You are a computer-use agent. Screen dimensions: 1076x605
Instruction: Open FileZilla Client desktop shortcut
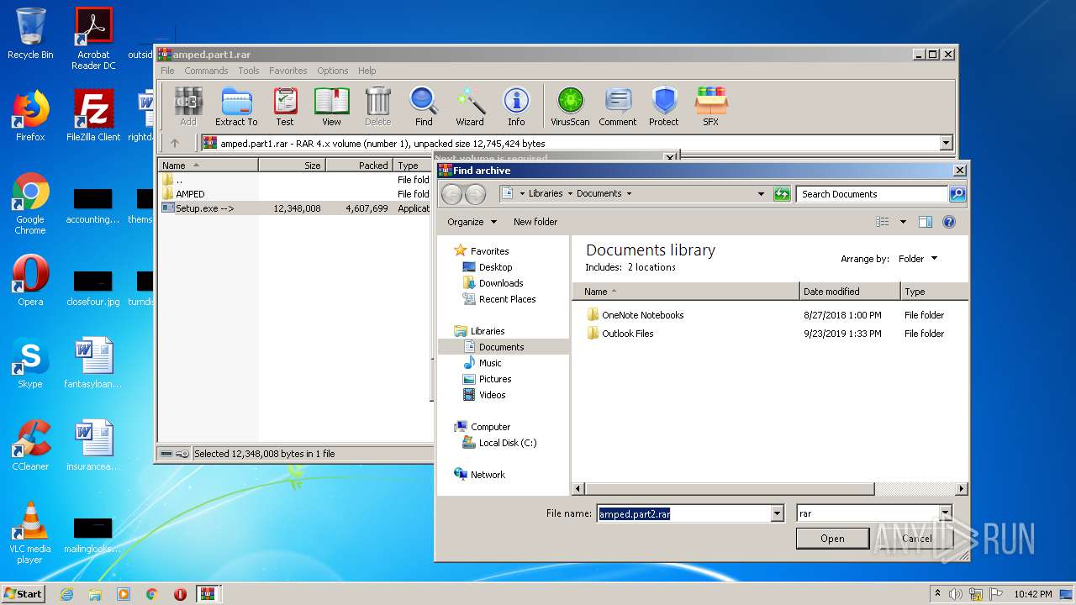pyautogui.click(x=93, y=115)
